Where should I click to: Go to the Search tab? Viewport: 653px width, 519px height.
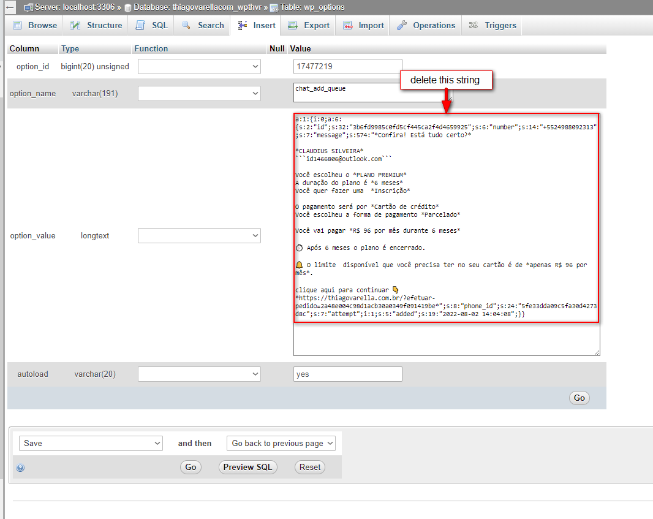click(203, 25)
